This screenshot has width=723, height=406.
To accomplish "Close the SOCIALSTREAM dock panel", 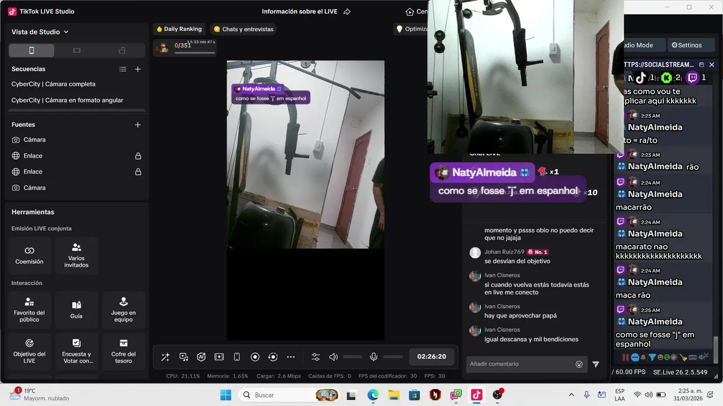I will pos(712,65).
